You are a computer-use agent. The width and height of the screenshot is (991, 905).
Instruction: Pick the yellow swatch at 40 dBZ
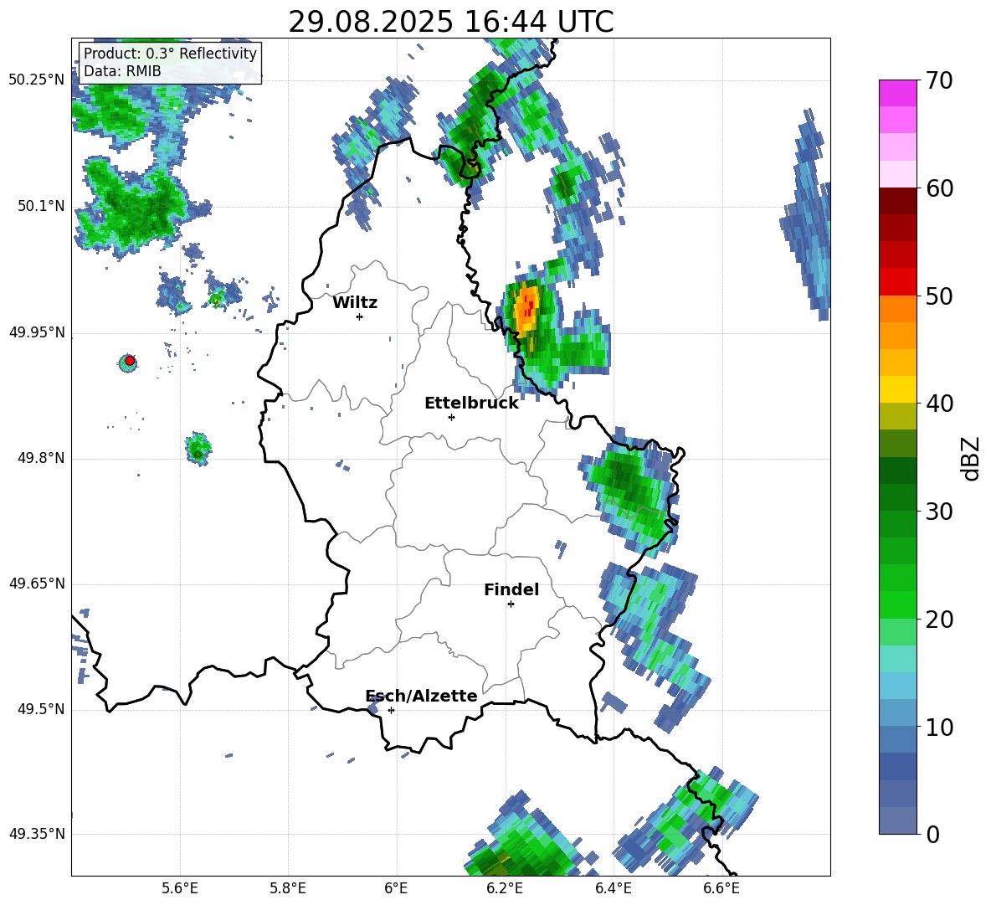pos(897,389)
